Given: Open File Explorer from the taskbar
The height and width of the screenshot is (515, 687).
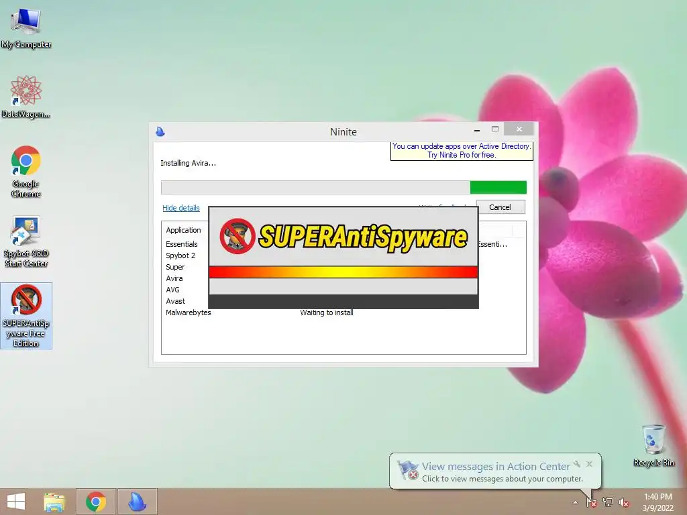Looking at the screenshot, I should coord(54,502).
